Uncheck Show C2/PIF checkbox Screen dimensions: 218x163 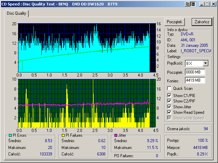tap(169, 101)
